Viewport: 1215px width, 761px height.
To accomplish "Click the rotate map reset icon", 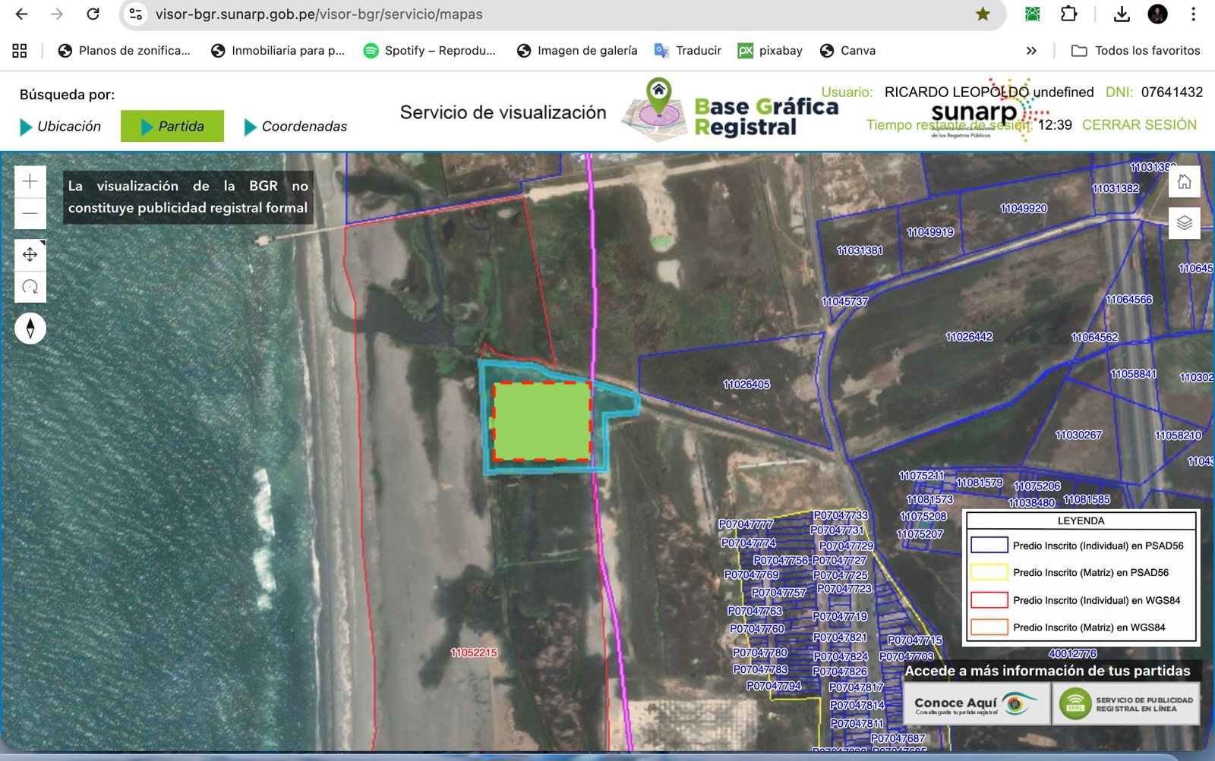I will (x=30, y=287).
